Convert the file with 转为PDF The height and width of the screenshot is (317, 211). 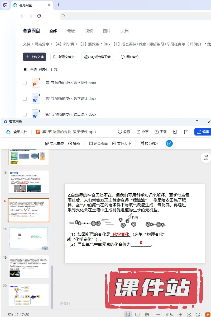point(149,143)
